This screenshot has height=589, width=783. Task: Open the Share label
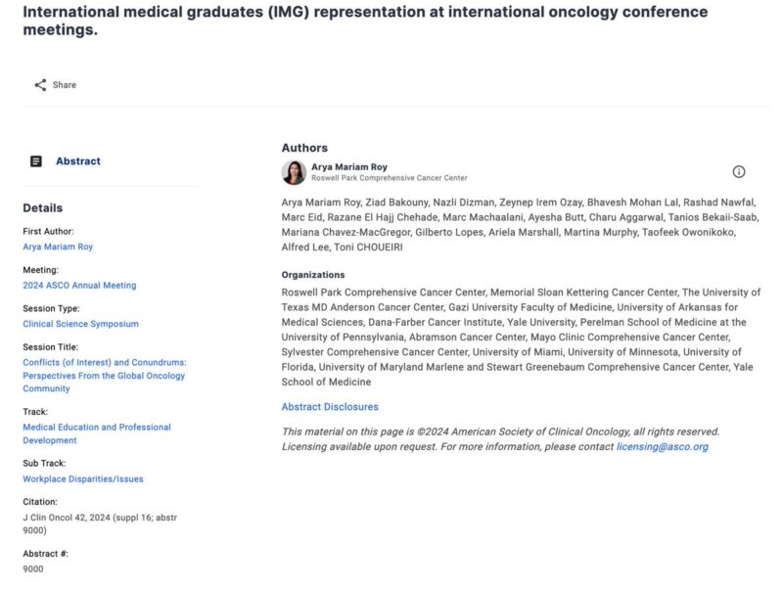65,85
